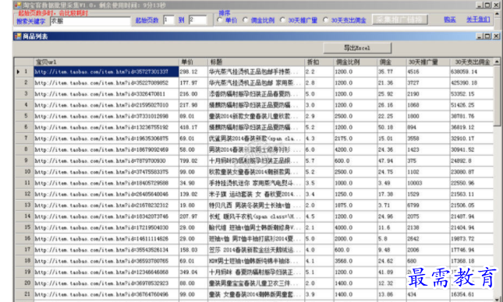
Task: Click the end page box after 到
Action: (197, 20)
